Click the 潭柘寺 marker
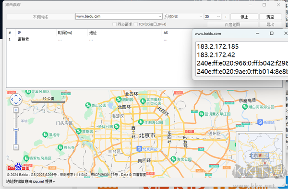Image resolution: width=288 pixels, height=189 pixels. point(45,135)
